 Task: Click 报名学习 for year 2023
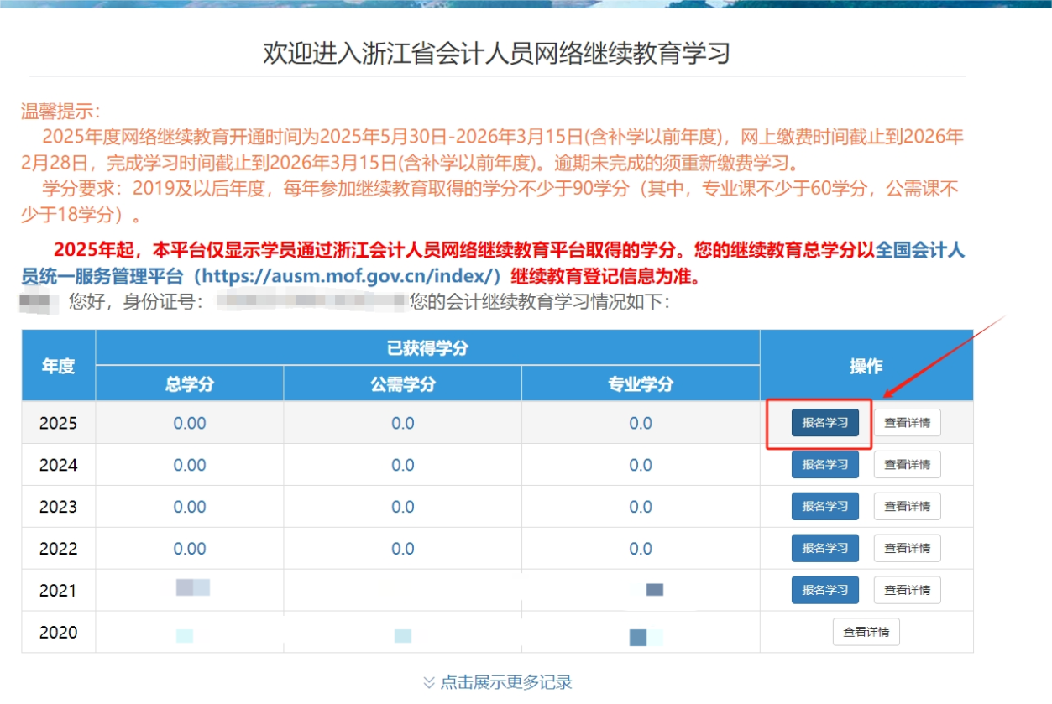[824, 506]
